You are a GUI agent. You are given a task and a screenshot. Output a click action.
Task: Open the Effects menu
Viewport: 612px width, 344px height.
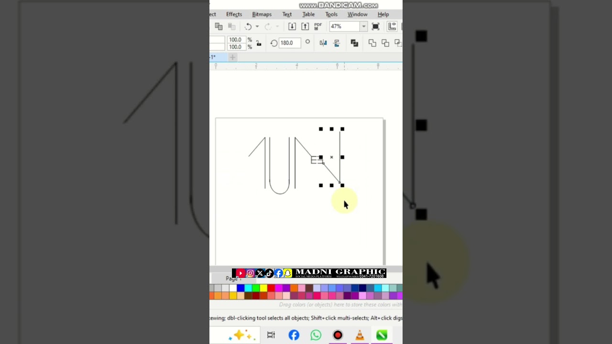pos(234,14)
